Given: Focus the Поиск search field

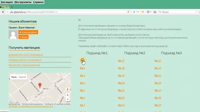Looking at the screenshot, I should pos(177,12).
